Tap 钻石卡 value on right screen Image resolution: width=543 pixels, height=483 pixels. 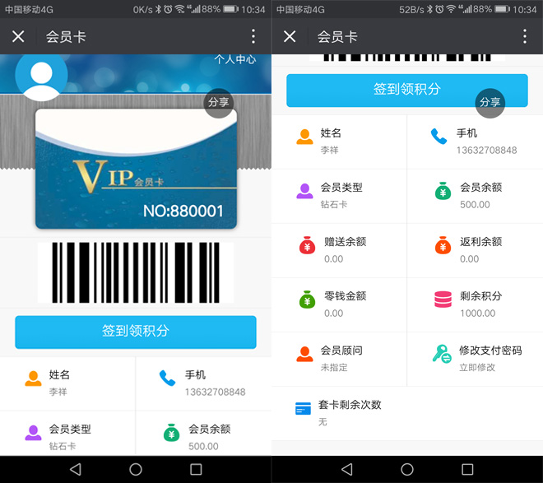point(334,204)
